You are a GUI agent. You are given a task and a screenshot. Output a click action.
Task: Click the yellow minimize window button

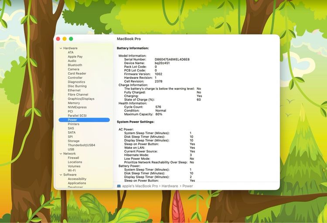tap(65, 39)
